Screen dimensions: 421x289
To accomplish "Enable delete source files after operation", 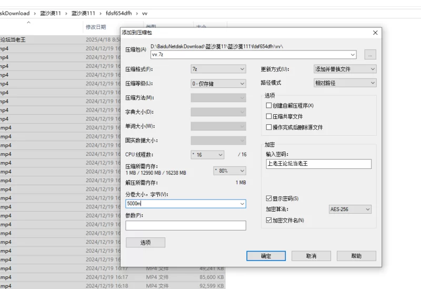I will (x=269, y=127).
